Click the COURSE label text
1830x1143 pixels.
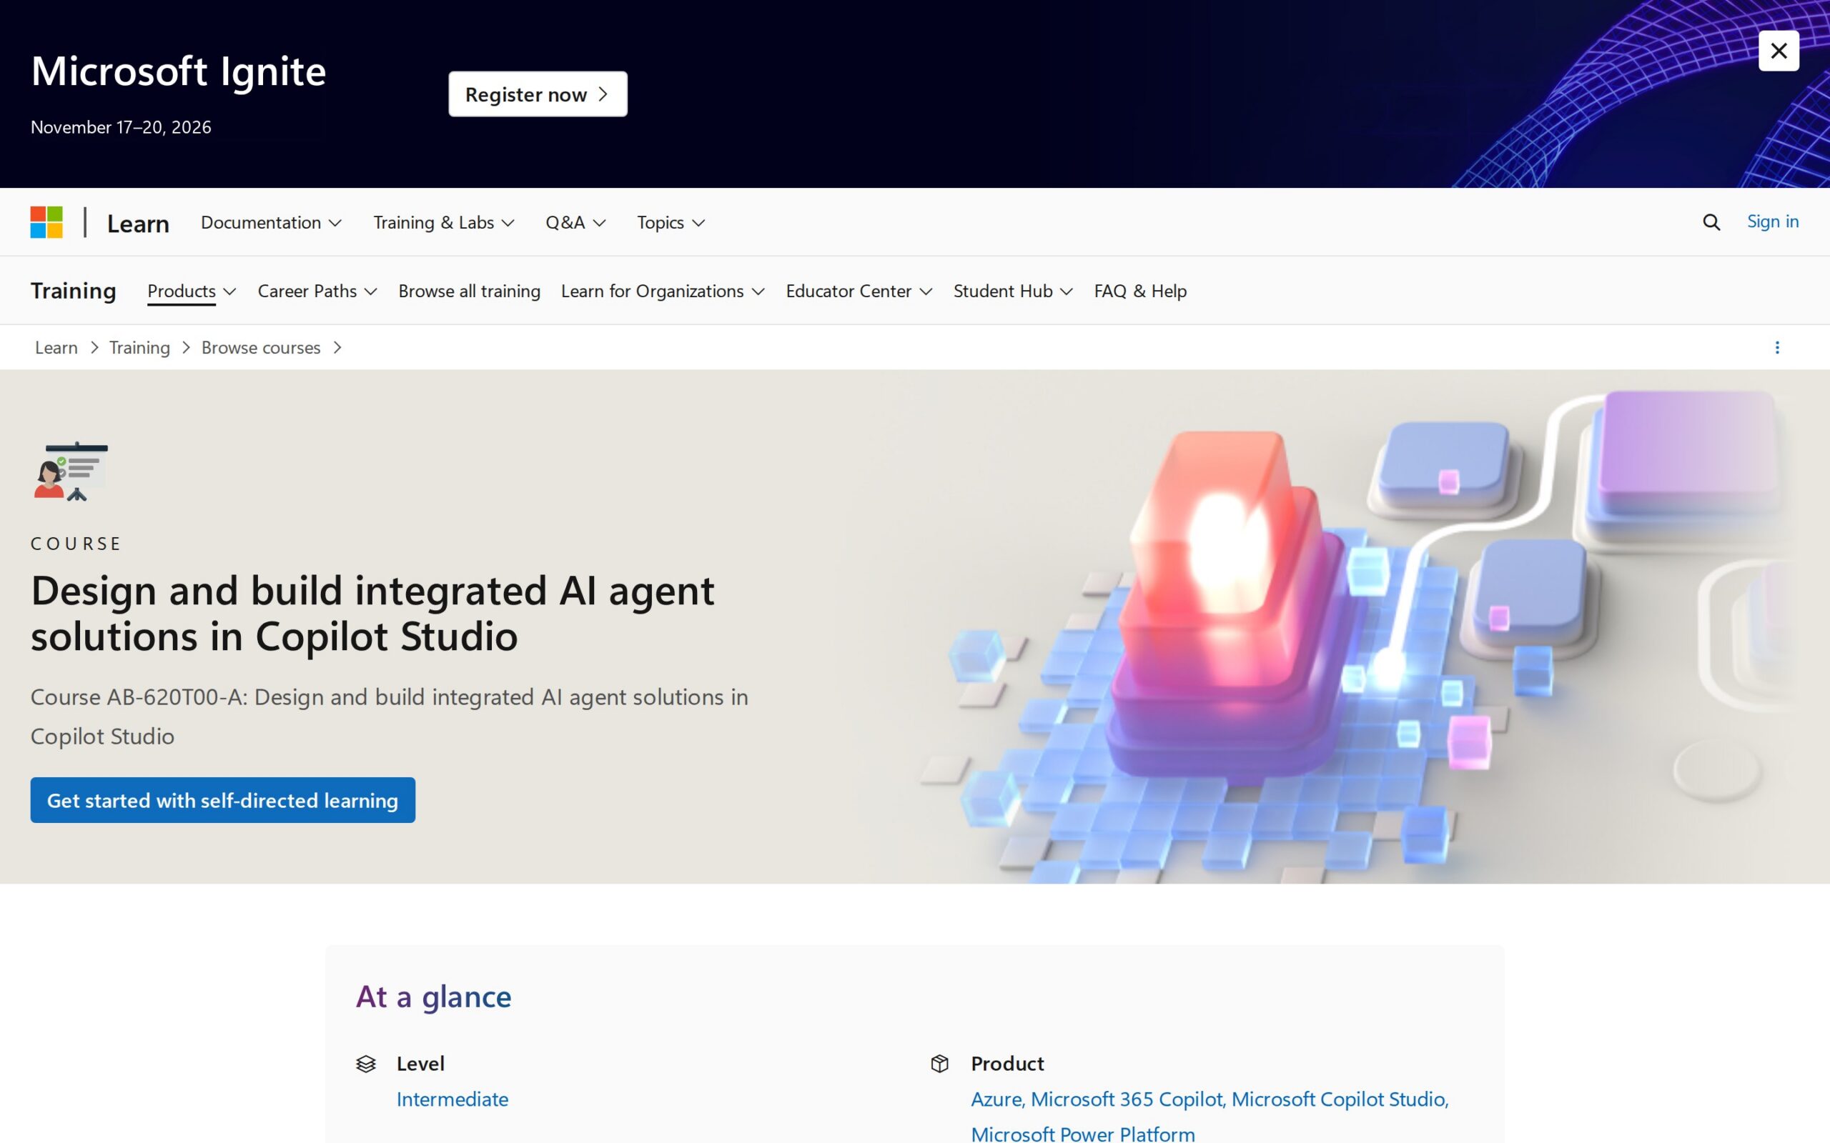click(76, 544)
